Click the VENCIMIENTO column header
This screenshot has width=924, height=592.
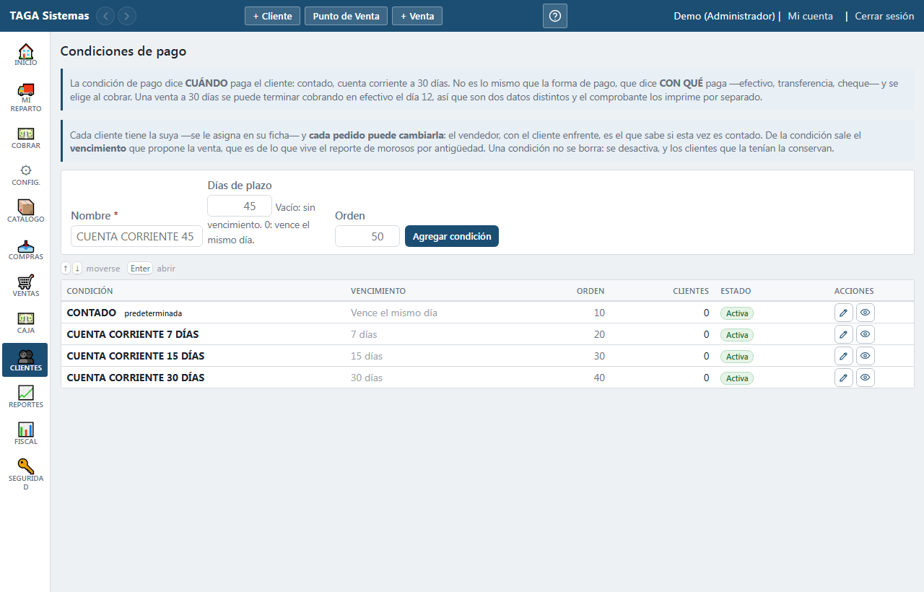(378, 291)
